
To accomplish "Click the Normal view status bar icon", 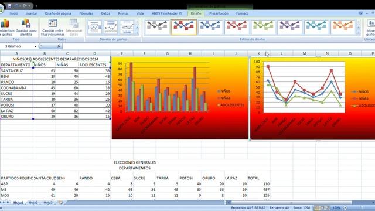I will click(x=317, y=208).
